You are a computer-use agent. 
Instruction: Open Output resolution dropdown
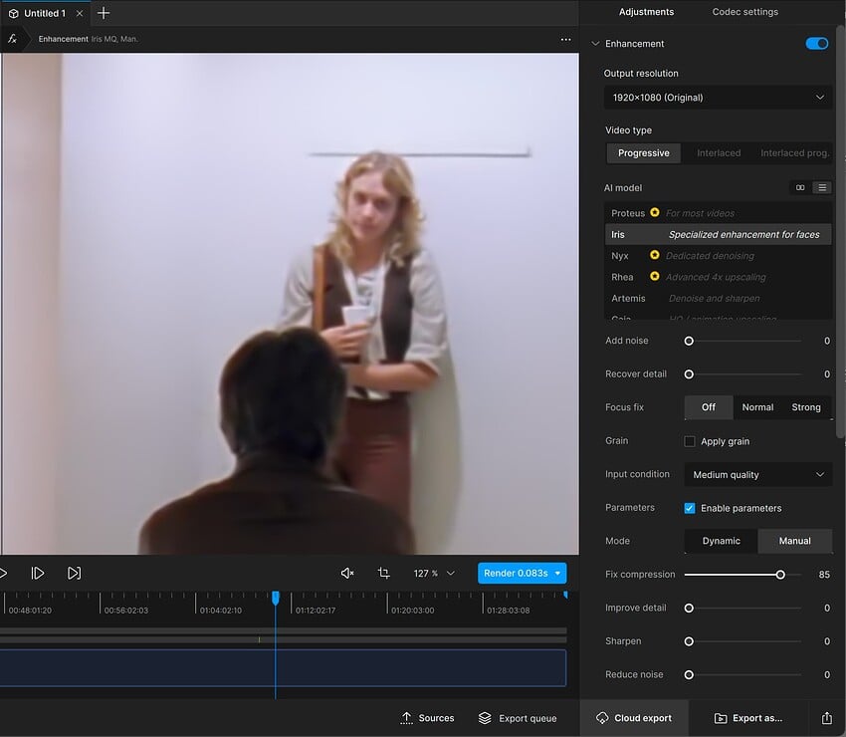click(x=719, y=98)
